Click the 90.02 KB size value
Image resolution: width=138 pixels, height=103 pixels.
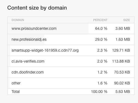122,83
